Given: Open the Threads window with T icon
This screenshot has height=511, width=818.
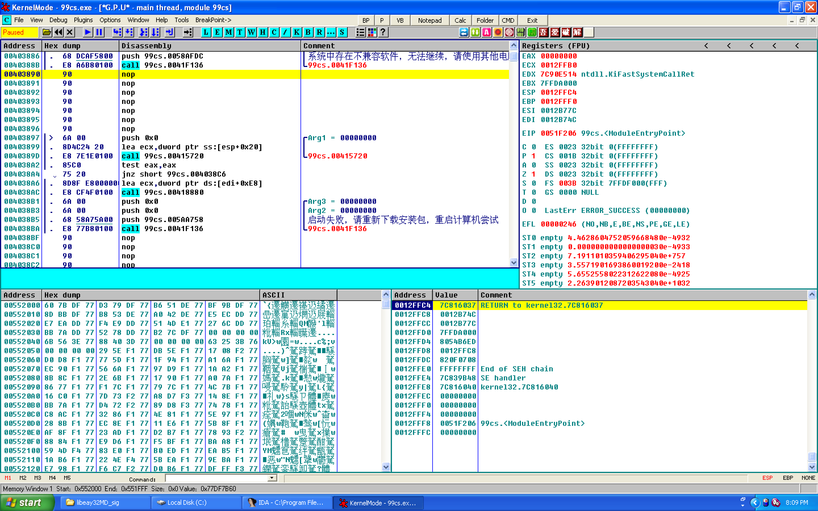Looking at the screenshot, I should 240,32.
